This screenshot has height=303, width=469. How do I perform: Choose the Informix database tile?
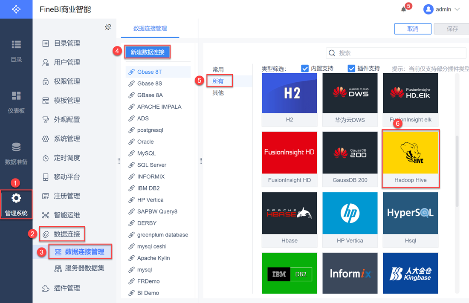(350, 273)
